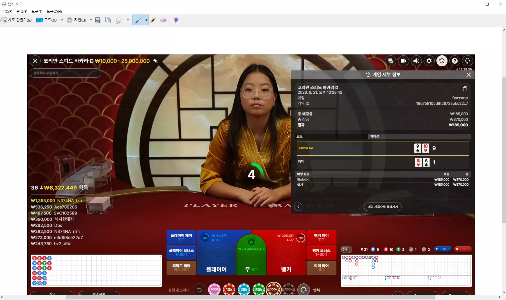Image resolution: width=506 pixels, height=300 pixels.
Task: Open the 파일(F) menu
Action: click(x=7, y=11)
